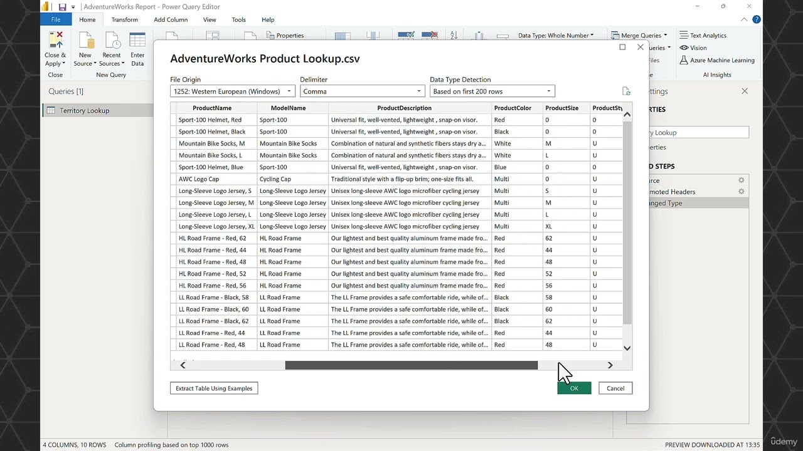Open the Tools tab

click(x=238, y=19)
